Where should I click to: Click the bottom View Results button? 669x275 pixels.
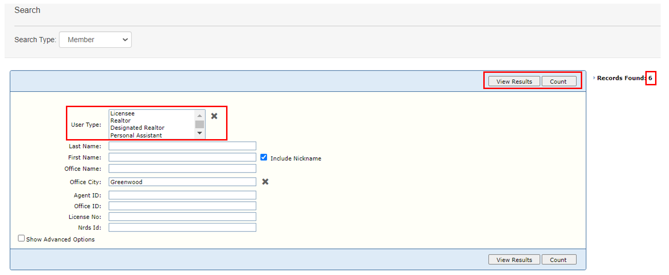pyautogui.click(x=514, y=260)
